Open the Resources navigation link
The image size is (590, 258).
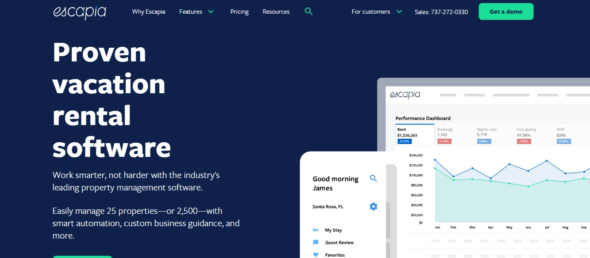pos(276,11)
